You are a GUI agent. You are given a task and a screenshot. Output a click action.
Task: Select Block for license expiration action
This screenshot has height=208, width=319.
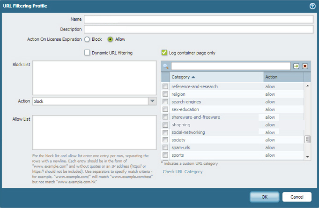pyautogui.click(x=87, y=39)
